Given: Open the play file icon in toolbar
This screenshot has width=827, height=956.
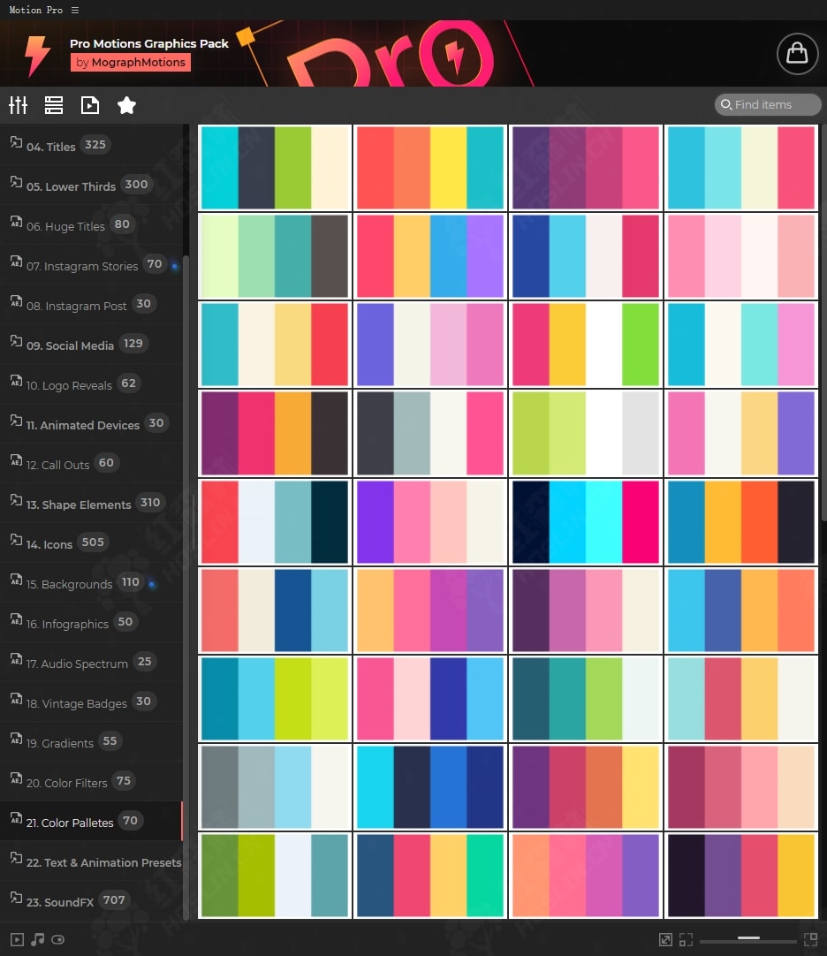Looking at the screenshot, I should (90, 105).
